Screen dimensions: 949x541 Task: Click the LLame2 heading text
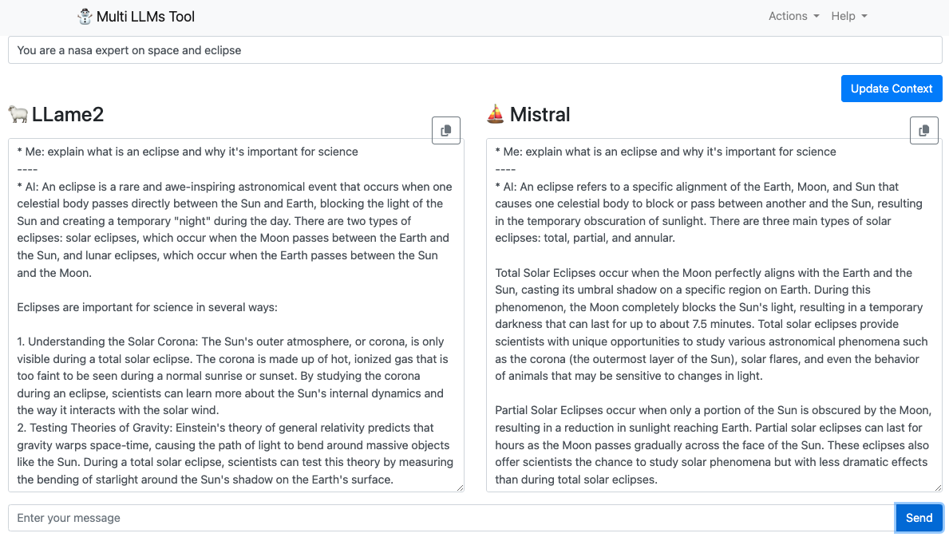[x=68, y=114]
